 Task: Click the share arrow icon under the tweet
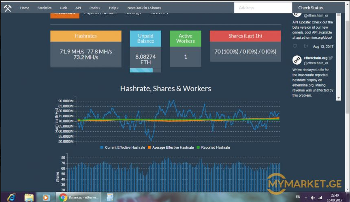coord(306,46)
